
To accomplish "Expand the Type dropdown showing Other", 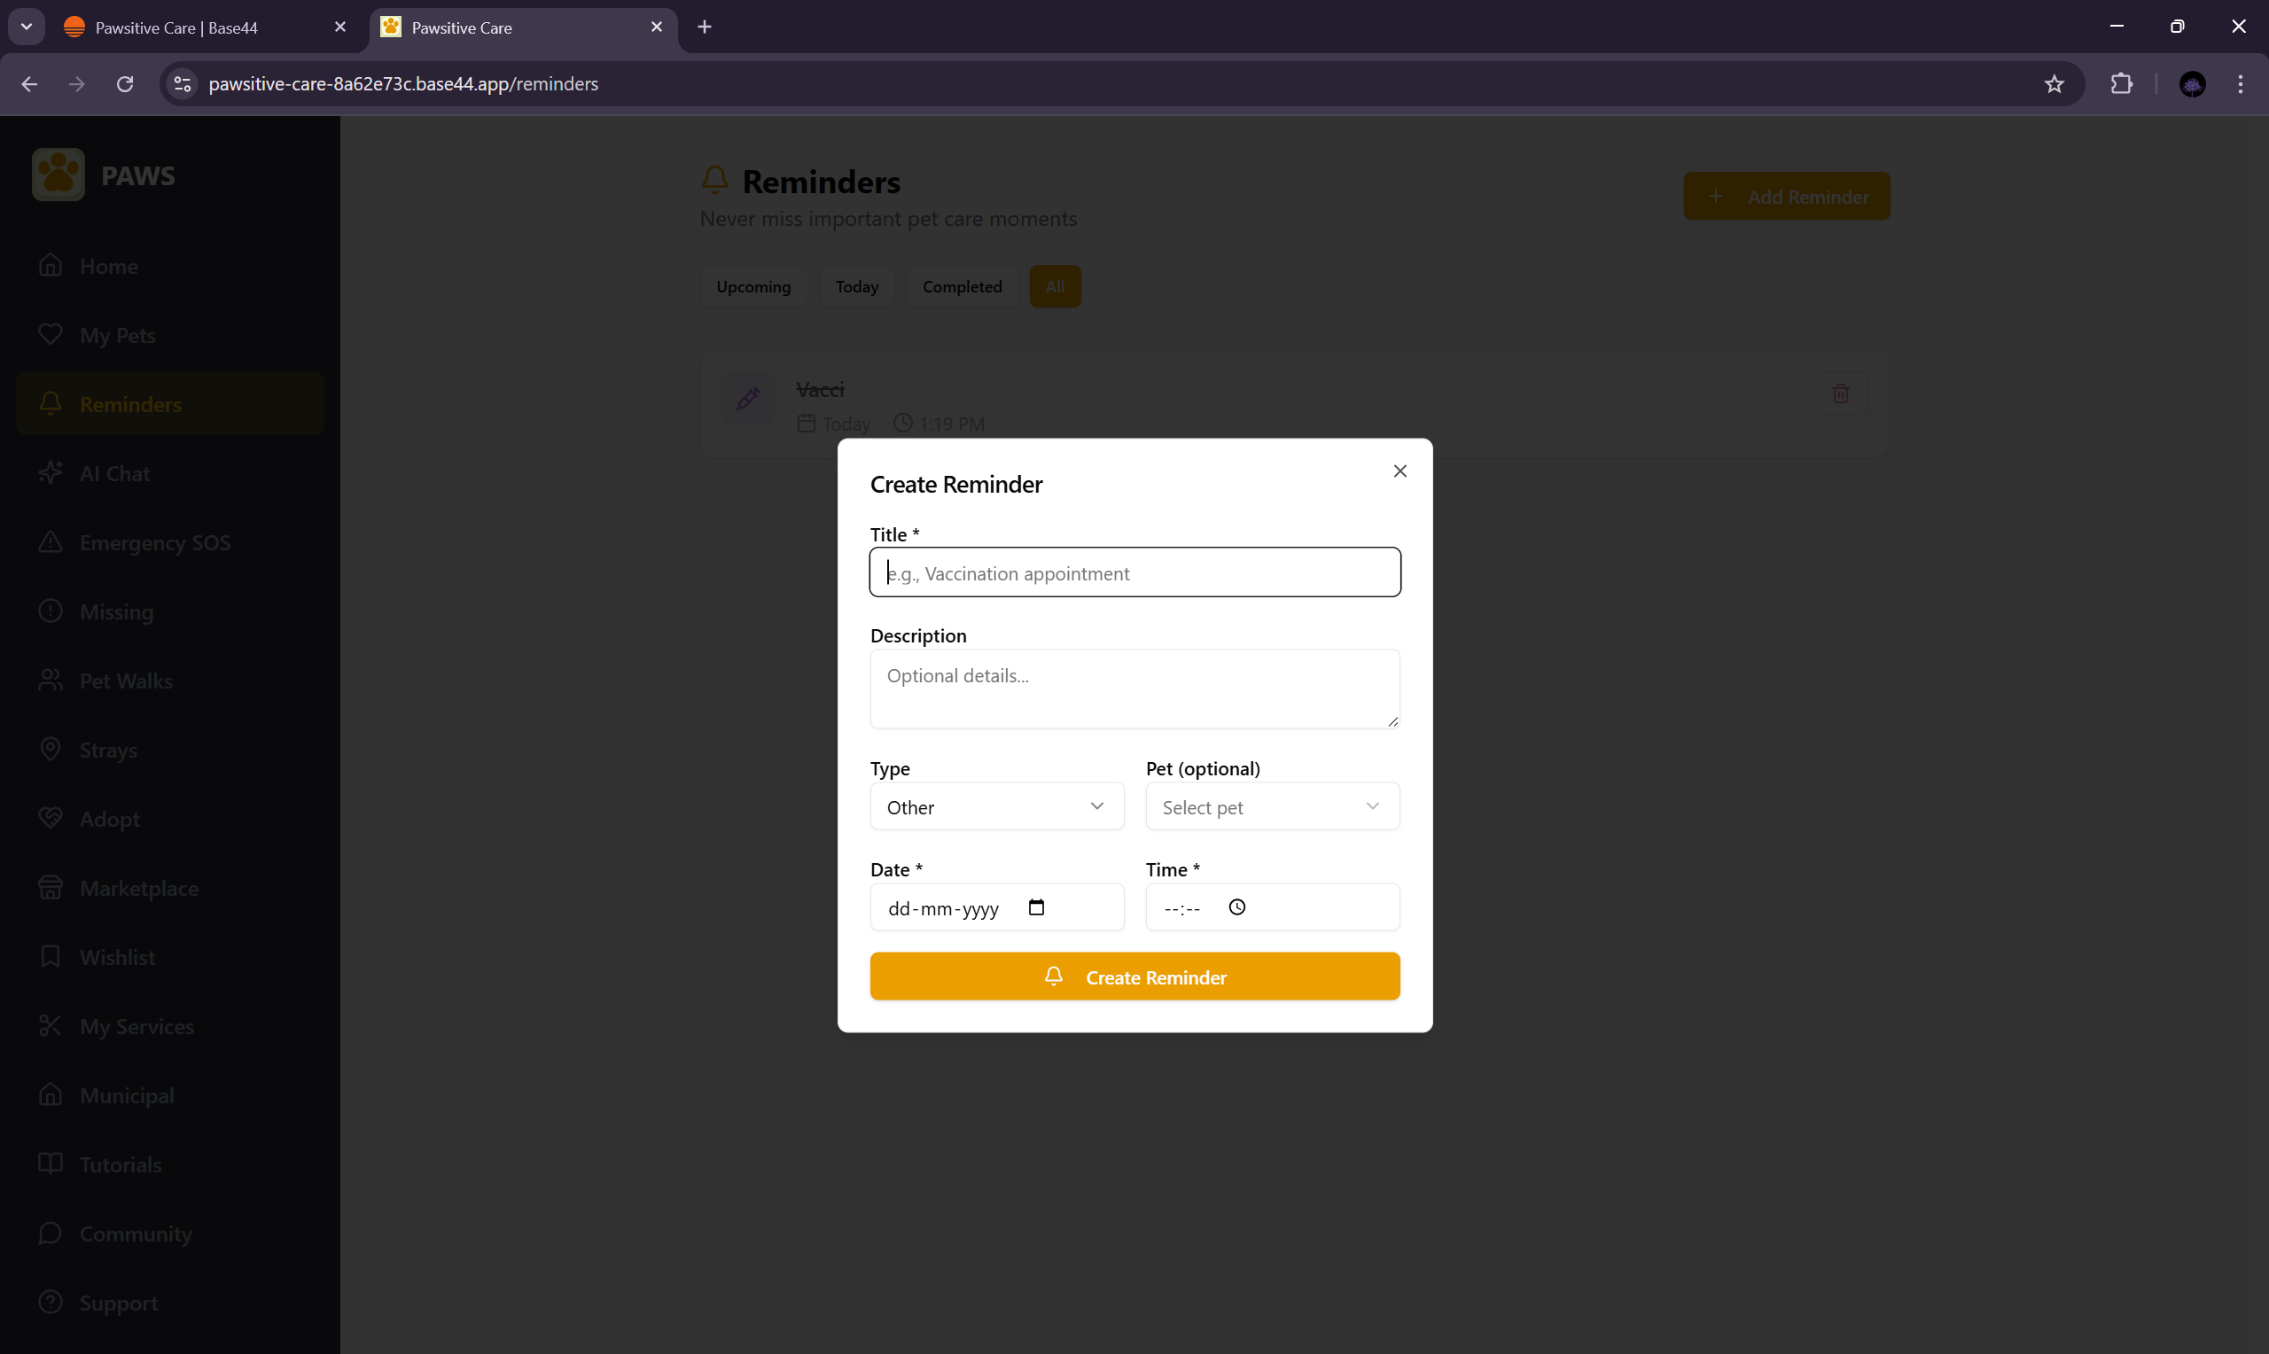I will (x=996, y=806).
